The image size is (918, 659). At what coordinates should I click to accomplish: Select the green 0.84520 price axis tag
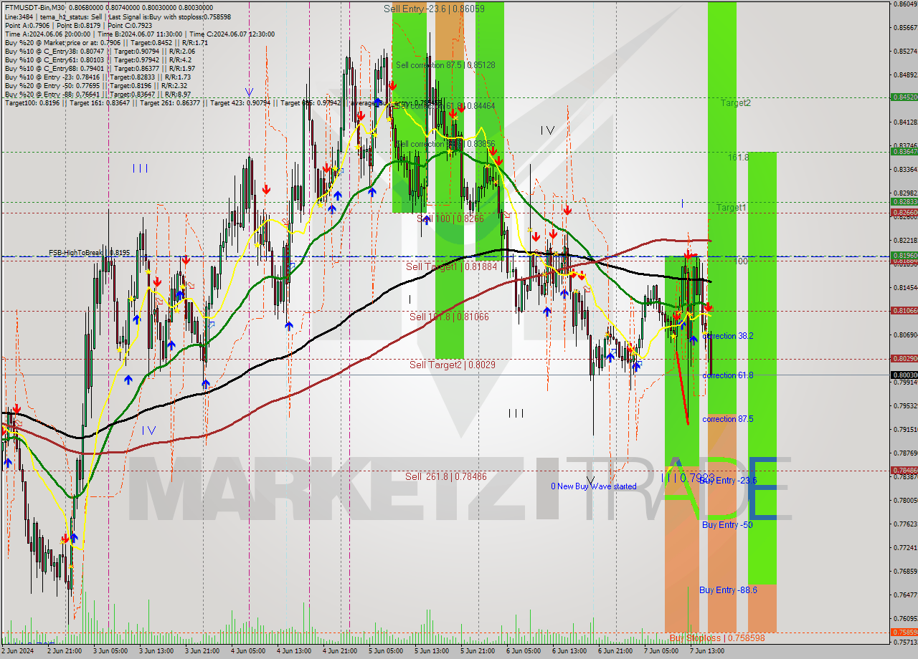pos(904,97)
